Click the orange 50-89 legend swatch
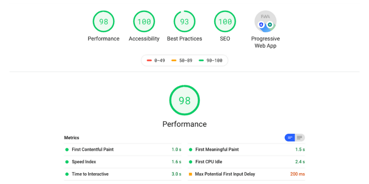The width and height of the screenshot is (369, 184). (174, 61)
